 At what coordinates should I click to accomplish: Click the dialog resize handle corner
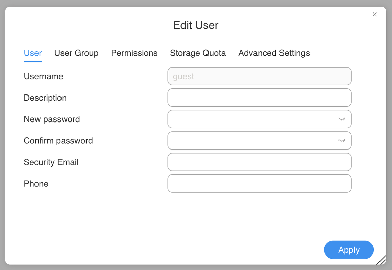(x=381, y=260)
